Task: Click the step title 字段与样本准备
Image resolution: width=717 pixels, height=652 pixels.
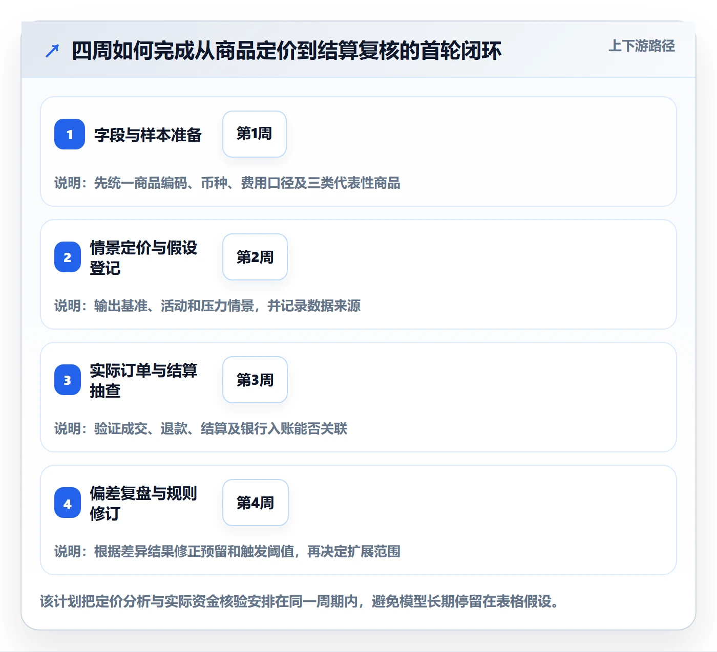Action: pyautogui.click(x=148, y=135)
